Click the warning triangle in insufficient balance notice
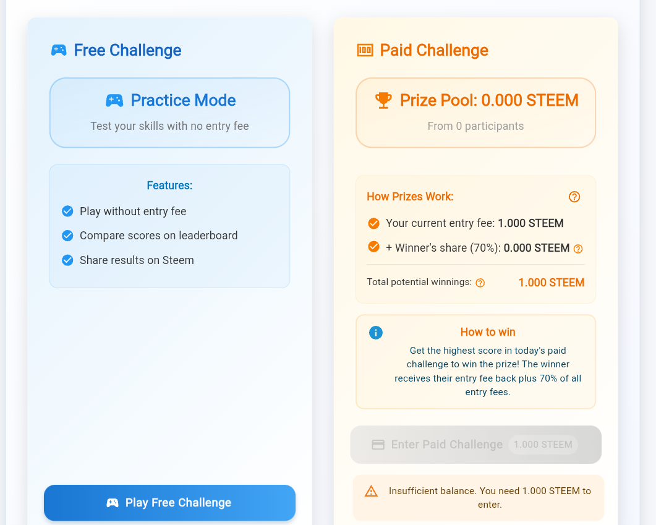Viewport: 656px width, 525px height. pyautogui.click(x=371, y=491)
